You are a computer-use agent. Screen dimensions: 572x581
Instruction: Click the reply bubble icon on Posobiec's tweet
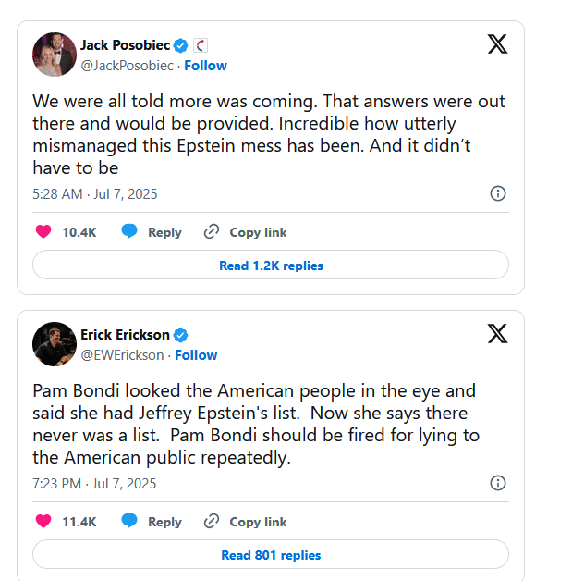130,232
